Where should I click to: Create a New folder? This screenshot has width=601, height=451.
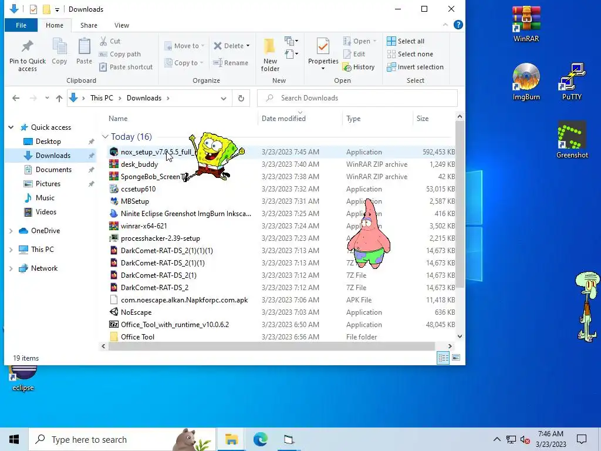270,55
